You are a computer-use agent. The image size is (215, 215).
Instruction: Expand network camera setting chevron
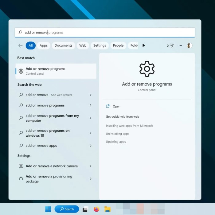tap(91, 166)
